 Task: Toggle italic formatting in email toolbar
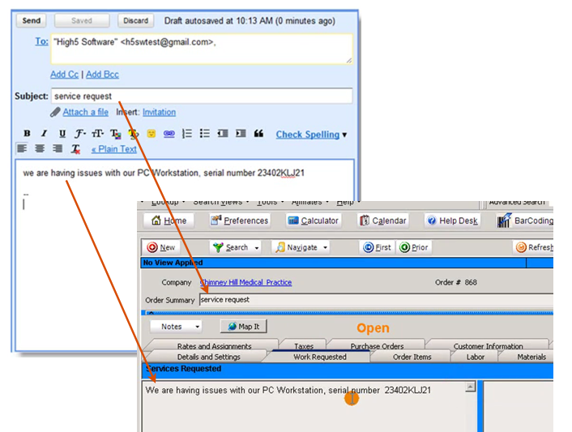tap(44, 134)
